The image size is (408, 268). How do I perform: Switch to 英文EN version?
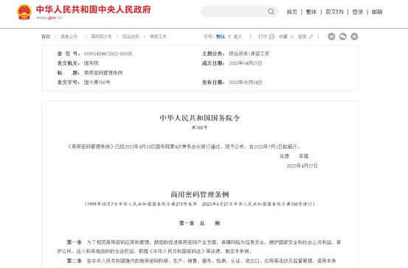(334, 12)
